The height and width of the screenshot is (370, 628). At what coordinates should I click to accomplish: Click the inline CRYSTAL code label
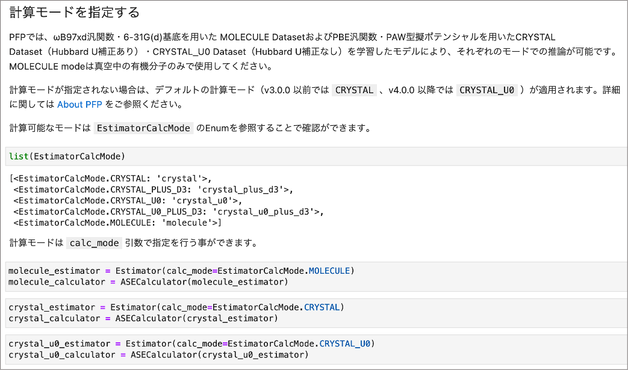354,90
